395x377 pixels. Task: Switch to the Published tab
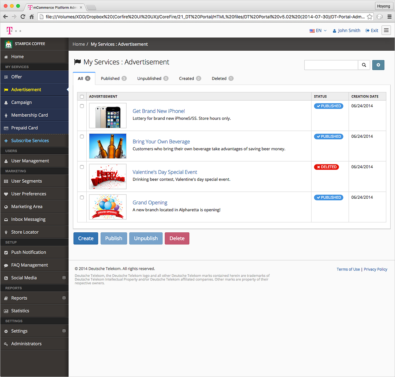coord(114,79)
